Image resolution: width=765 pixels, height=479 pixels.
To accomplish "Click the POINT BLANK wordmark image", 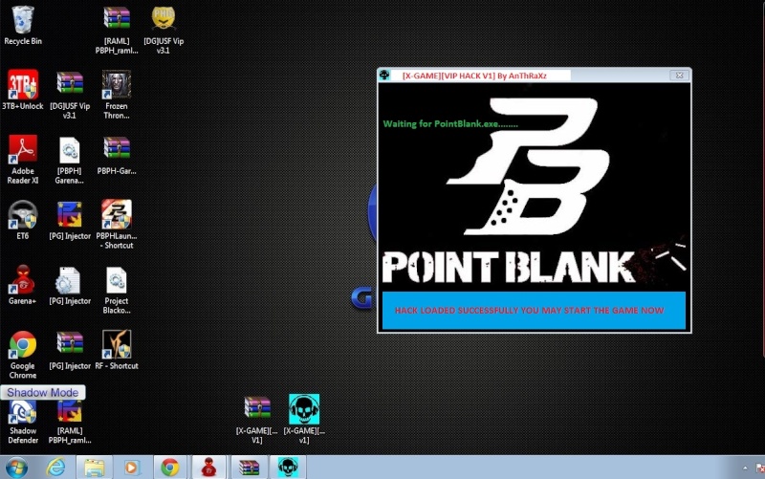I will pos(509,267).
